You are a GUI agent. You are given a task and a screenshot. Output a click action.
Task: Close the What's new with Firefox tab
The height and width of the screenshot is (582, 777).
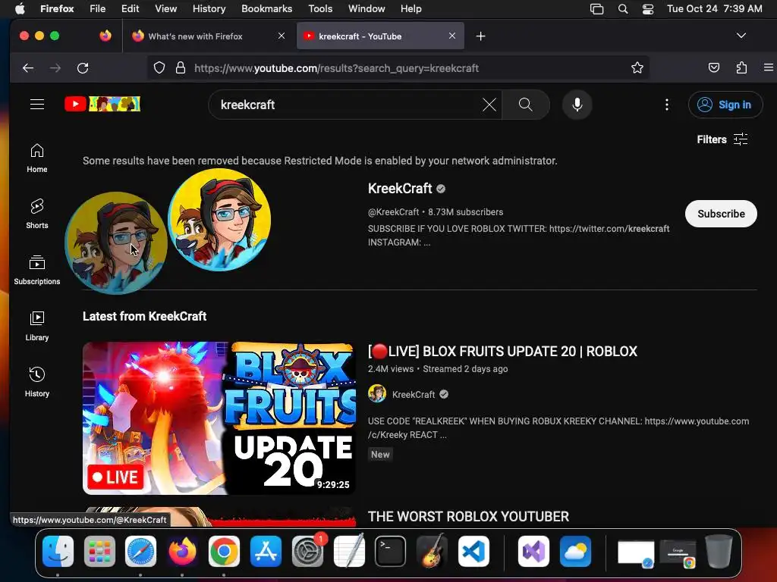[282, 36]
